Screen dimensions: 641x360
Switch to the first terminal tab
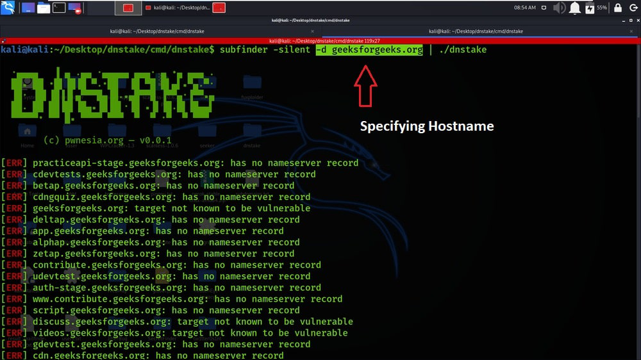pyautogui.click(x=157, y=31)
